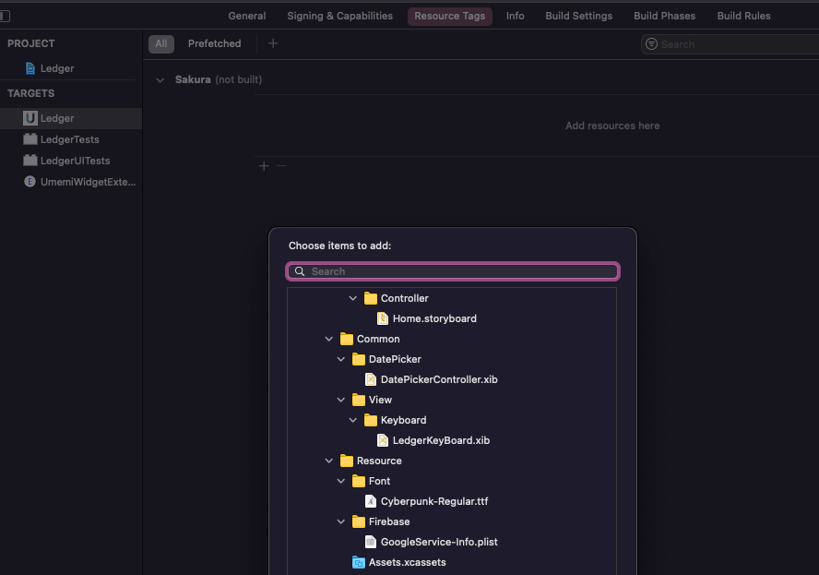Image resolution: width=819 pixels, height=575 pixels.
Task: Click the LedgerTests bundle icon
Action: (30, 139)
